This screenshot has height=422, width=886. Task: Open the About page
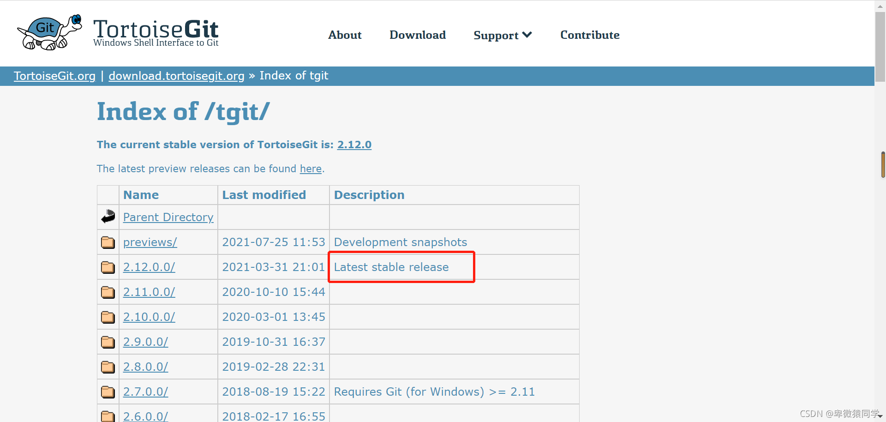[x=345, y=35]
